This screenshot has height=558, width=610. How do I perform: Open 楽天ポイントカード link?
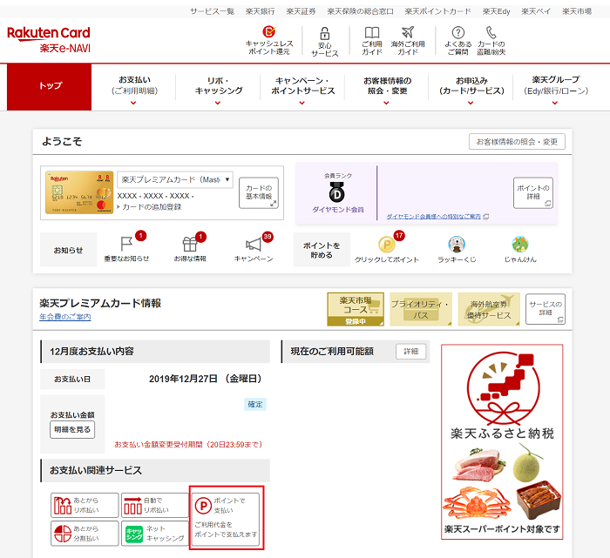click(x=437, y=11)
